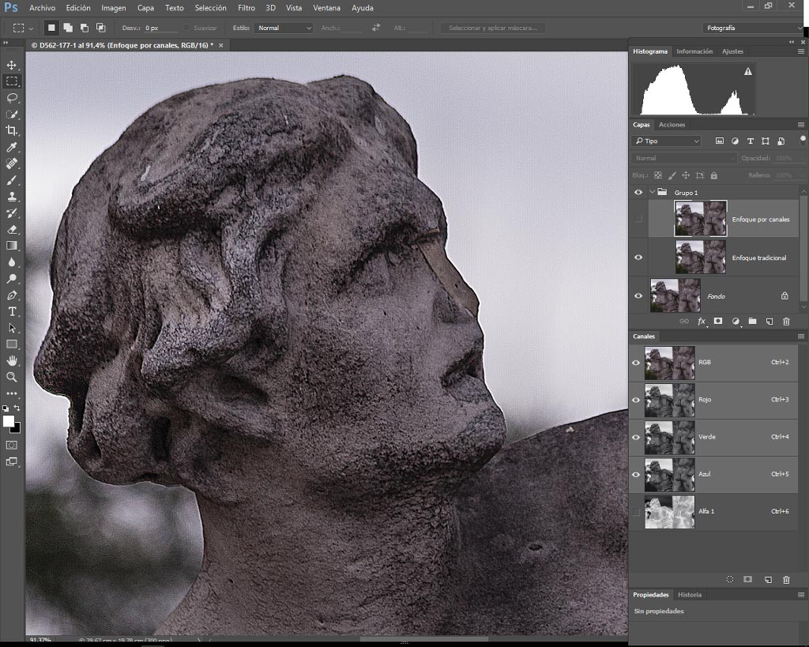This screenshot has height=647, width=809.
Task: Hide the Grupo 1 layer group
Action: (638, 193)
